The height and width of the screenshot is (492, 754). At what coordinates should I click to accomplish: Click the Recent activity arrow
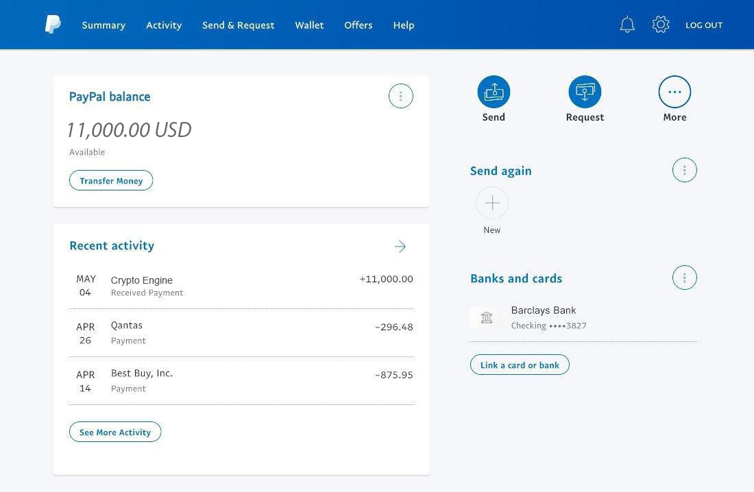point(400,247)
